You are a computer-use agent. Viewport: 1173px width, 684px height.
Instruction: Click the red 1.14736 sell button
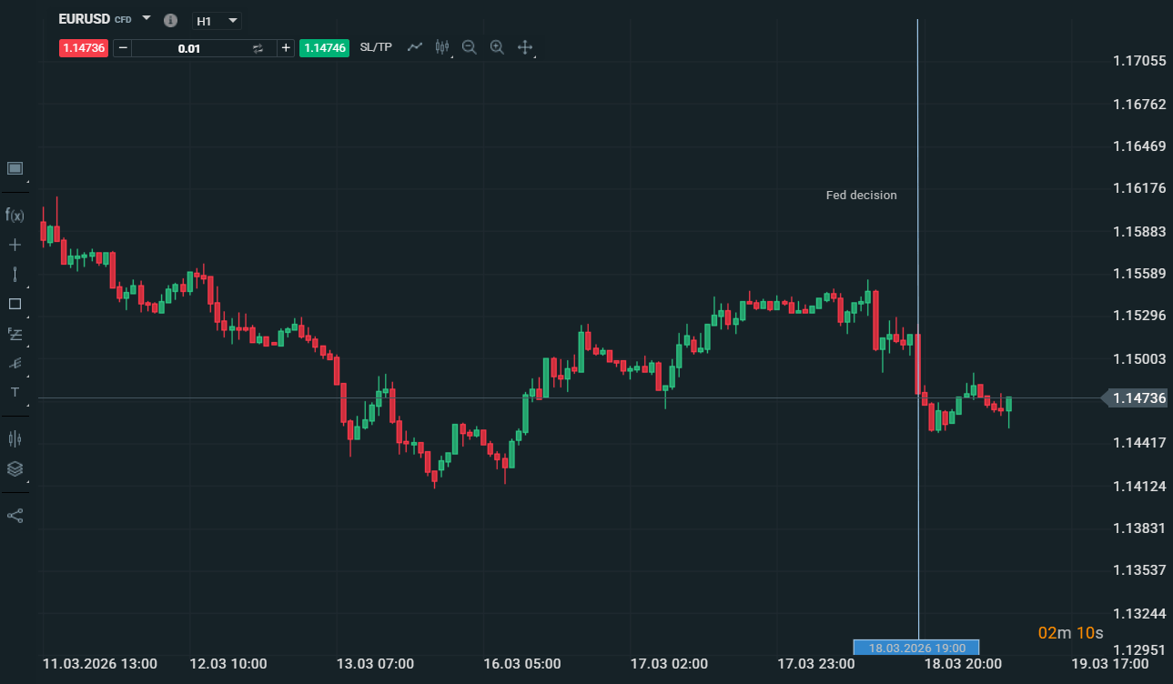(83, 47)
